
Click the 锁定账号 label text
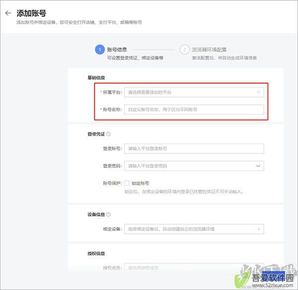pos(141,183)
